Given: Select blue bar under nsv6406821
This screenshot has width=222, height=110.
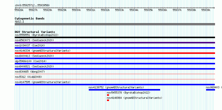Looking at the screenshot, I should point(115,69).
